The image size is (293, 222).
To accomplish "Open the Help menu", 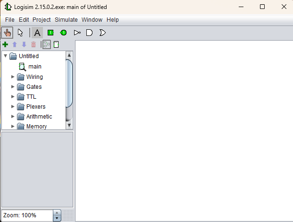I will coord(112,20).
